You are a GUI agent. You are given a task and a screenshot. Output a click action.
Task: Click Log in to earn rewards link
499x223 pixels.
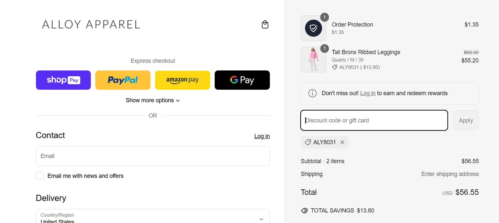(x=368, y=93)
